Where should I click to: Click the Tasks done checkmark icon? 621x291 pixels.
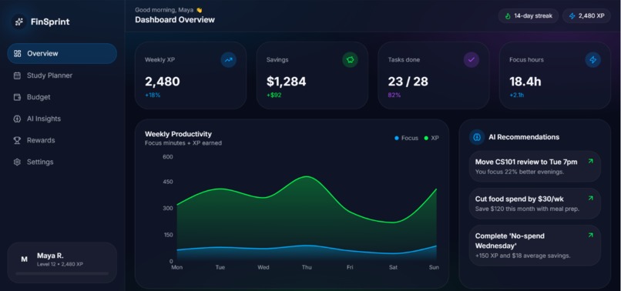click(472, 60)
